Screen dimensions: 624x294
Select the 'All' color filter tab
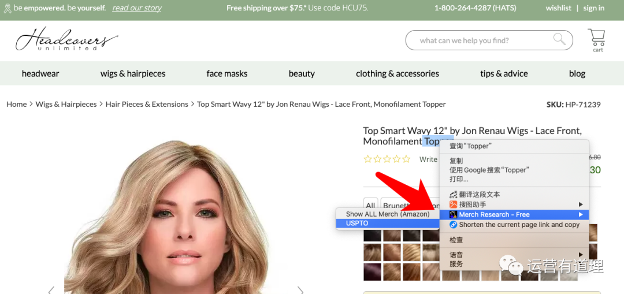tap(370, 206)
